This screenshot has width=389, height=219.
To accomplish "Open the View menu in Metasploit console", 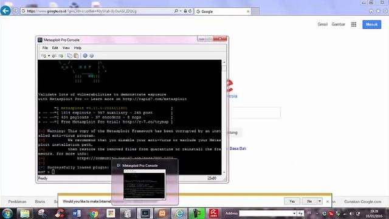I will click(66, 48).
